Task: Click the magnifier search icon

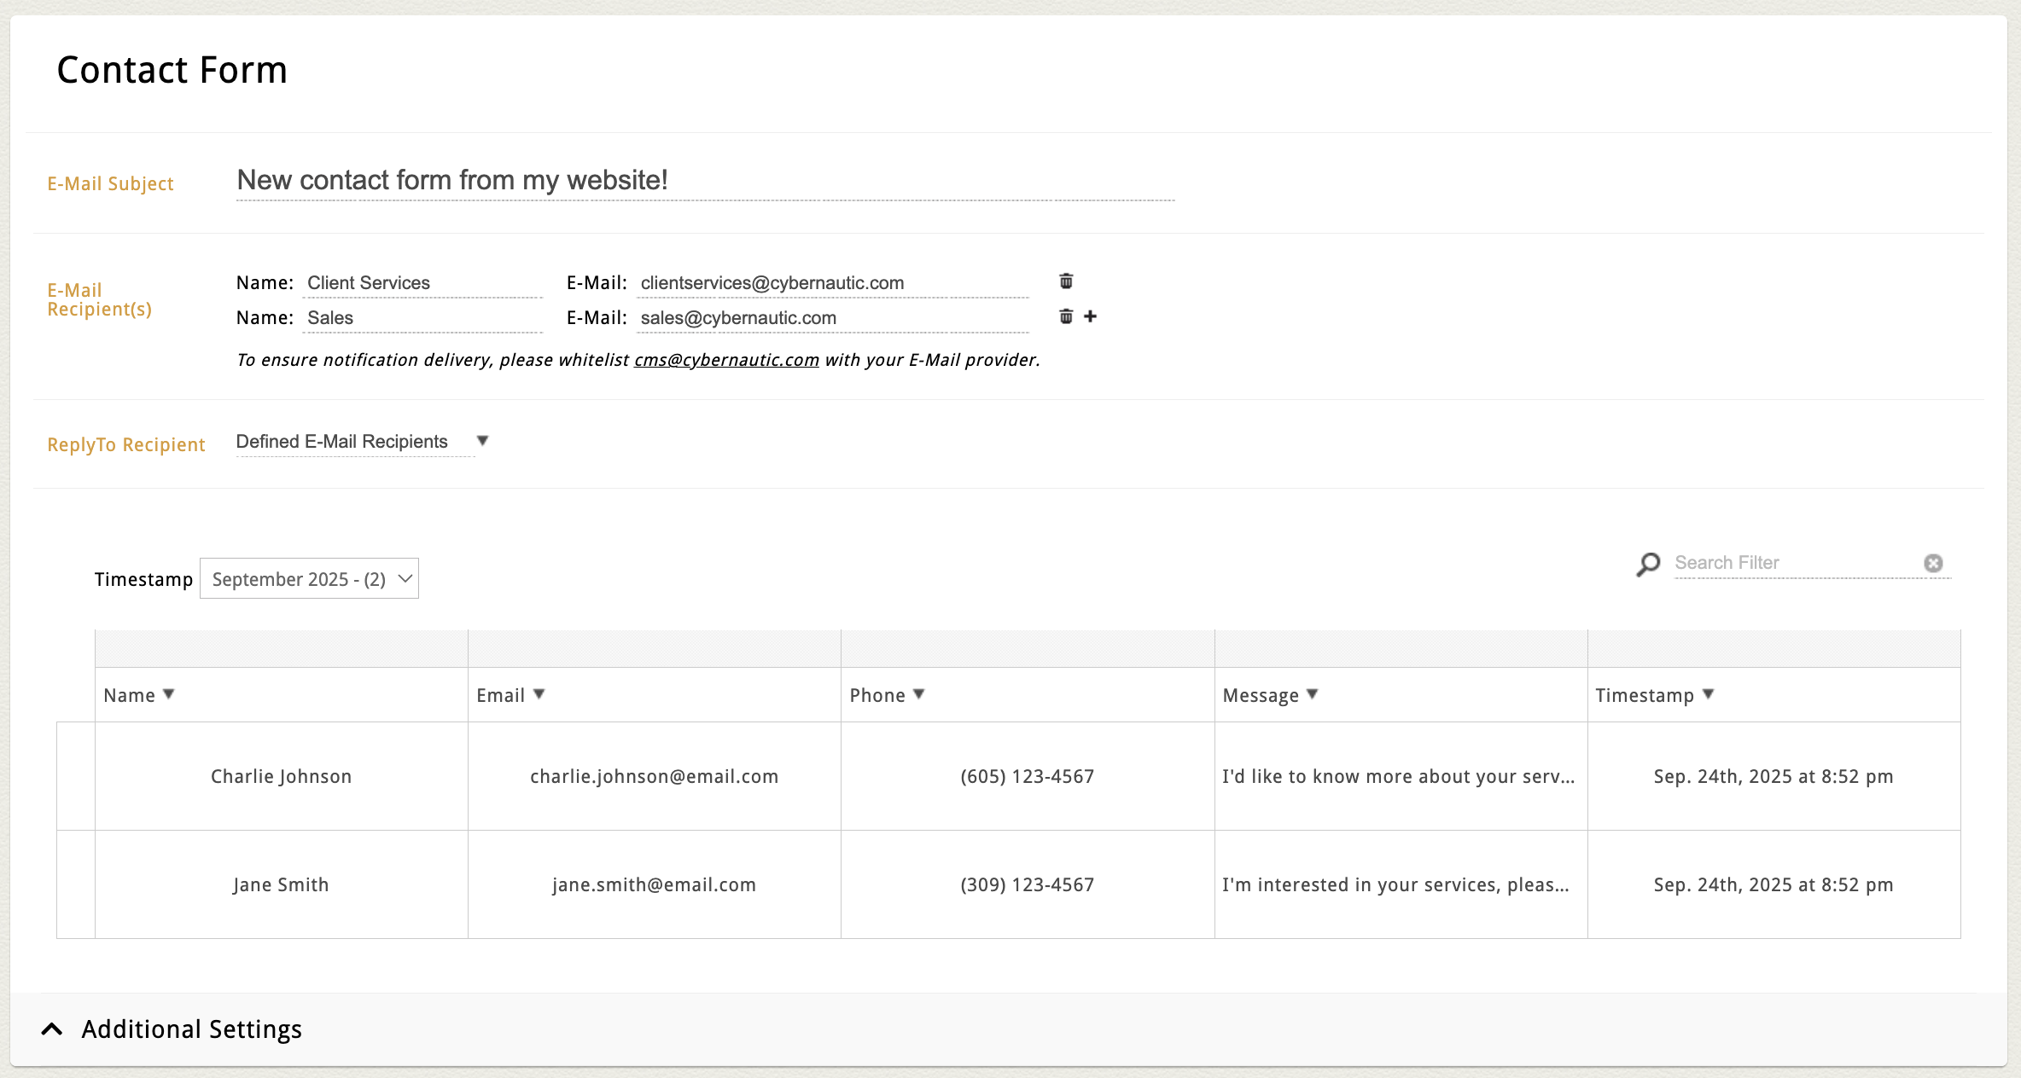Action: (1648, 564)
